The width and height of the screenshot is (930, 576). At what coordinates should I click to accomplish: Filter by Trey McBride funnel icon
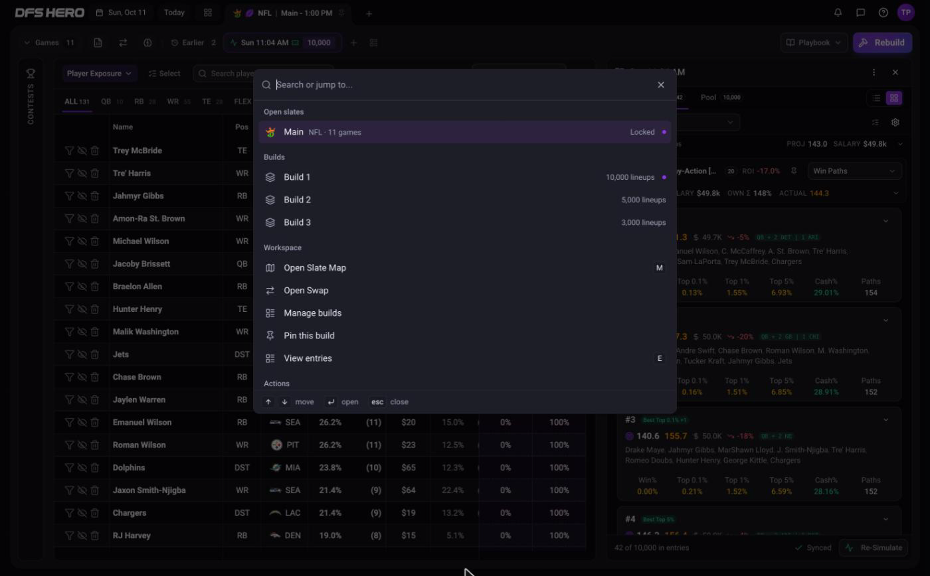[69, 151]
